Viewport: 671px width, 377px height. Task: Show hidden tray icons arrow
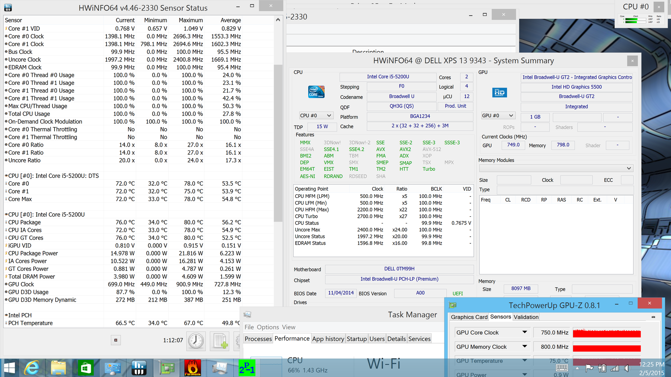point(577,368)
